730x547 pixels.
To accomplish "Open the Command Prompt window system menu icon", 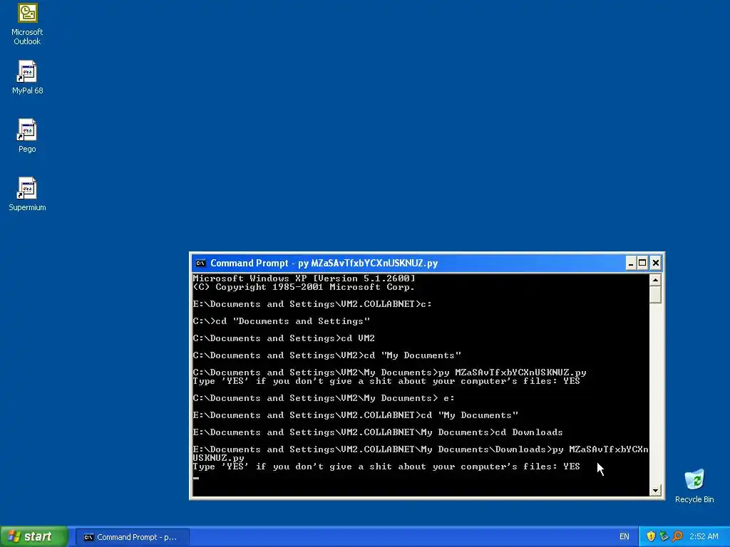I will [200, 264].
